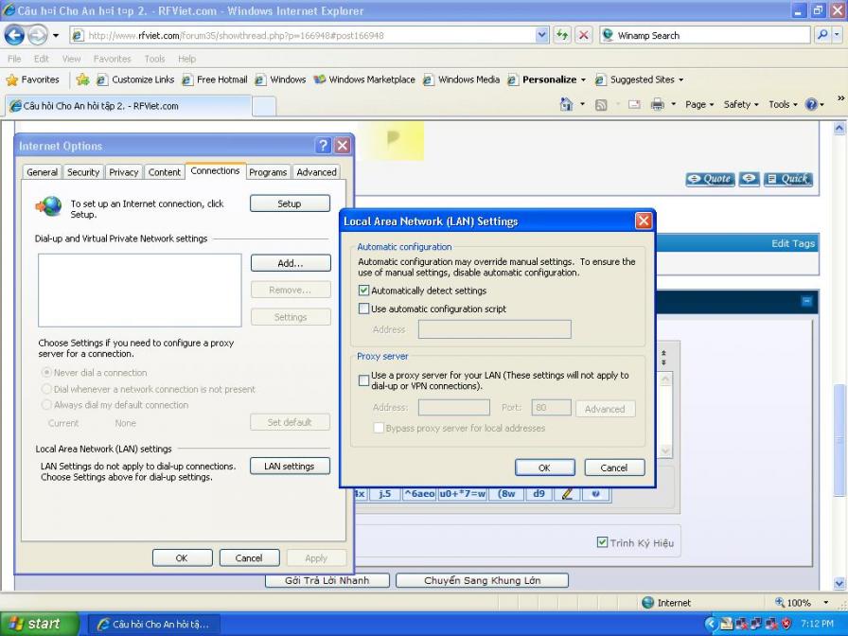Expand the Page dropdown menu
The width and height of the screenshot is (848, 636).
click(x=699, y=105)
